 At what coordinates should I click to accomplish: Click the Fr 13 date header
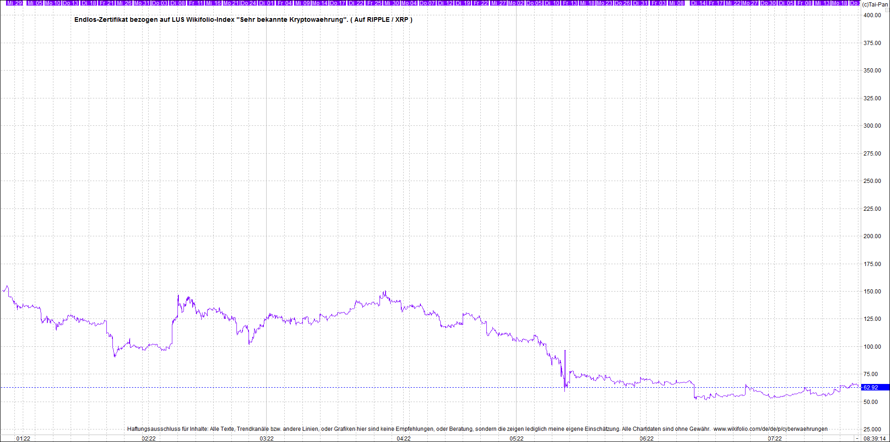click(x=569, y=3)
